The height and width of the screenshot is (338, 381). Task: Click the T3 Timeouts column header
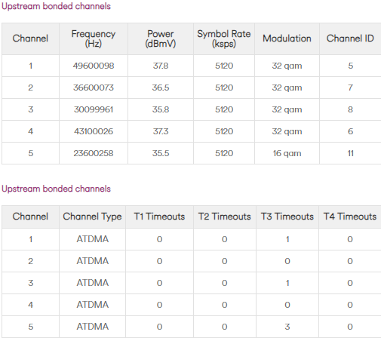[x=287, y=217]
